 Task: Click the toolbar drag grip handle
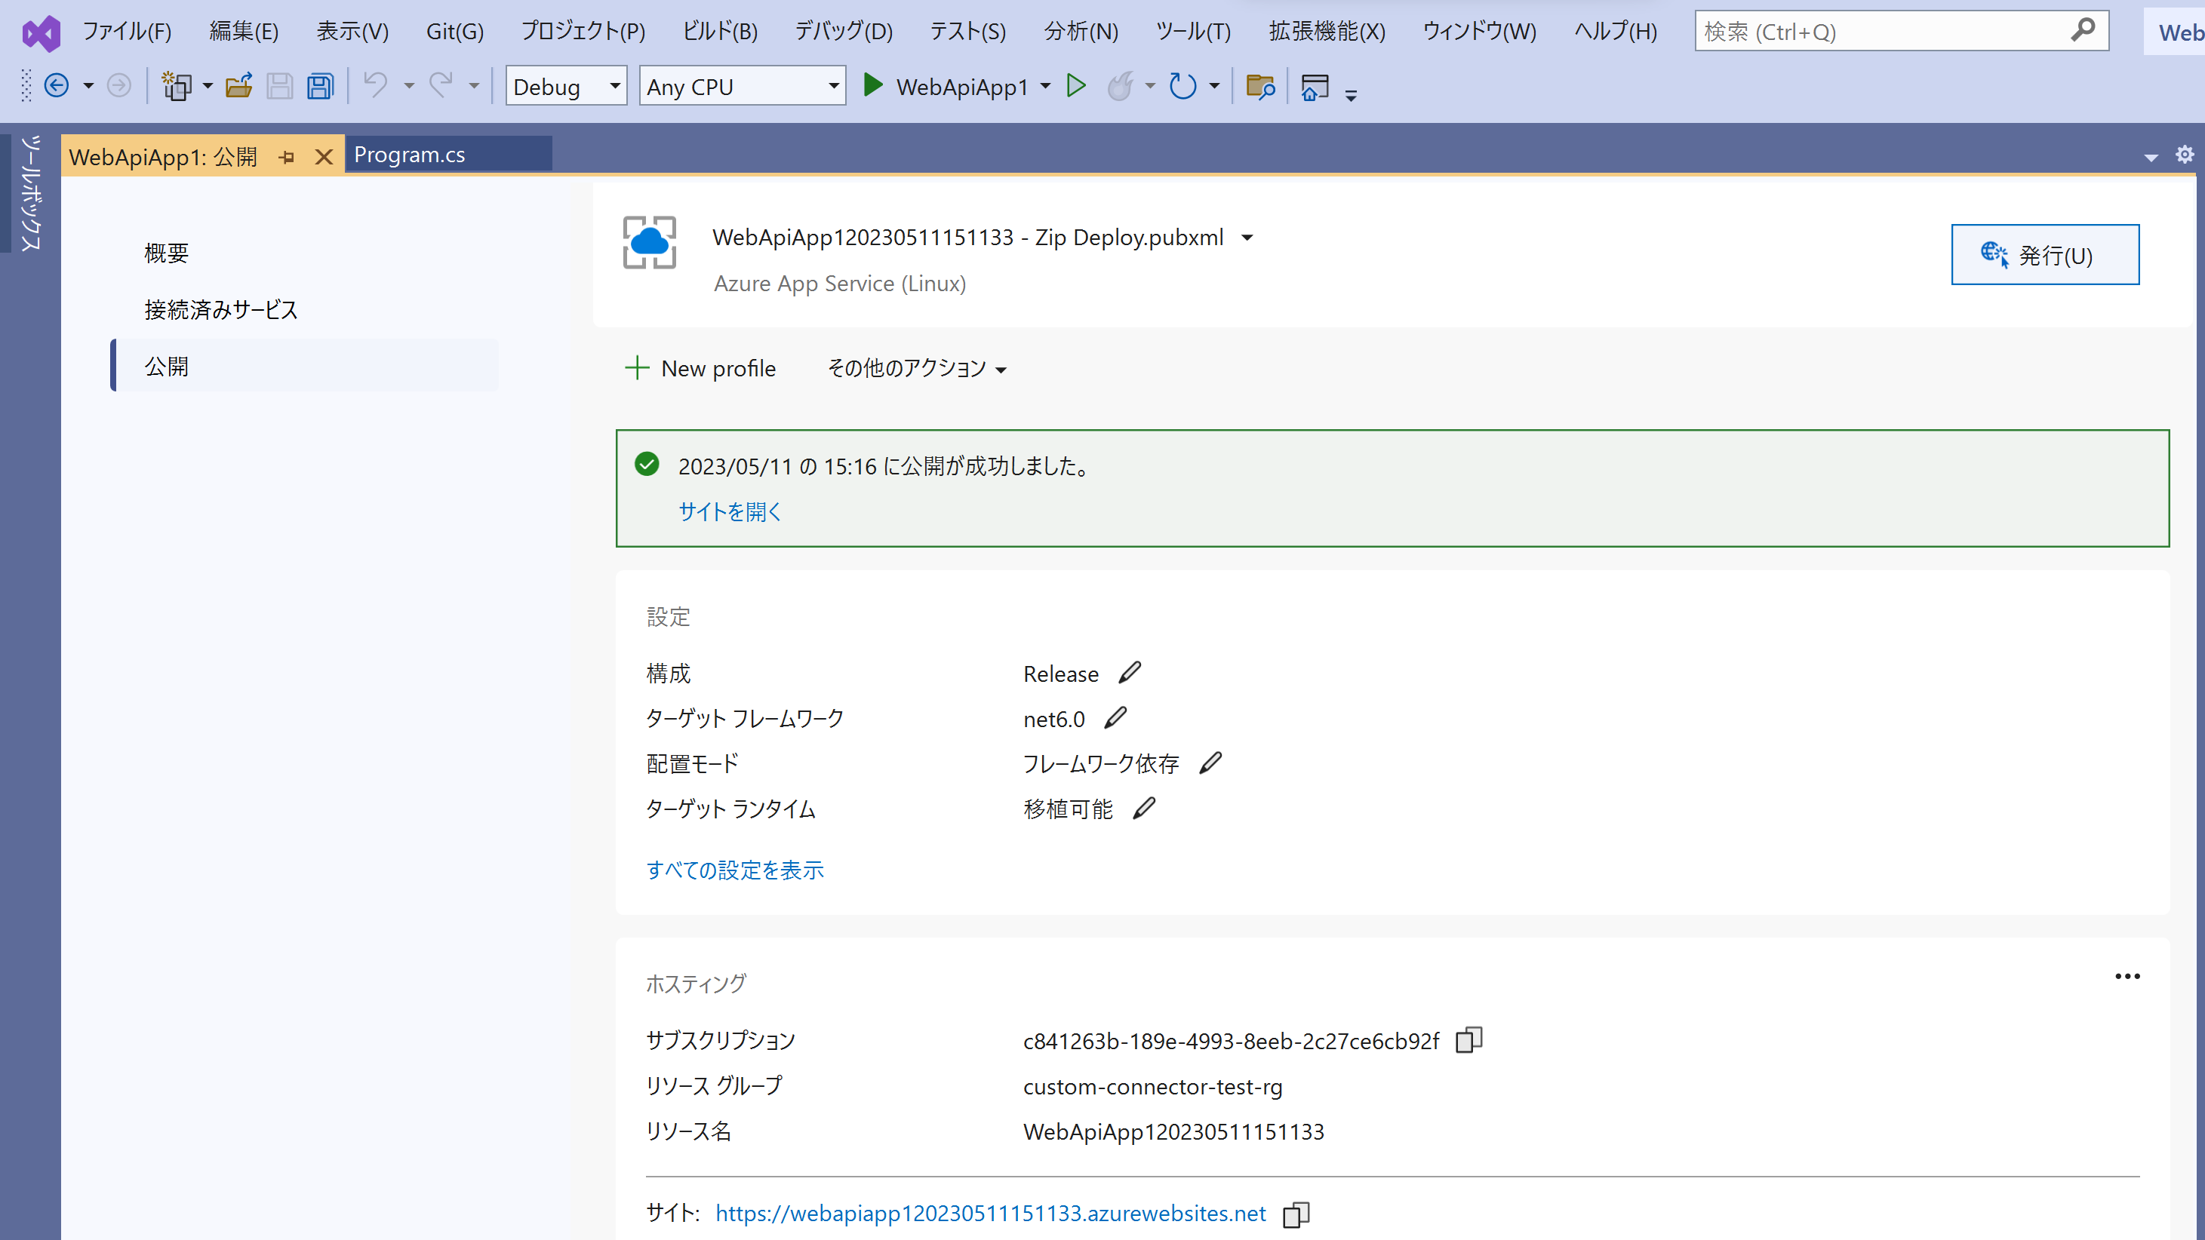pyautogui.click(x=26, y=85)
